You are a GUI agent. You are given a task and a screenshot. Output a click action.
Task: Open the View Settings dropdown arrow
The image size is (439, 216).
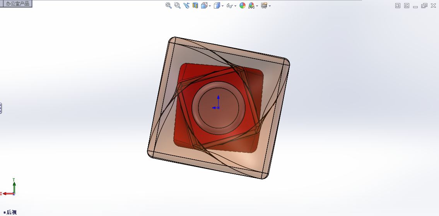pyautogui.click(x=270, y=5)
